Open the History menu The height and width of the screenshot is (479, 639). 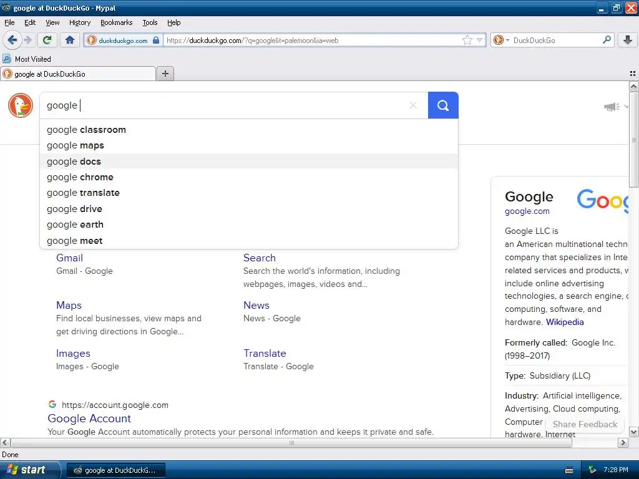pos(79,22)
